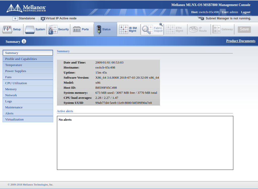
Task: Click the hostname value switch-05c498 in summary
Action: [105, 68]
